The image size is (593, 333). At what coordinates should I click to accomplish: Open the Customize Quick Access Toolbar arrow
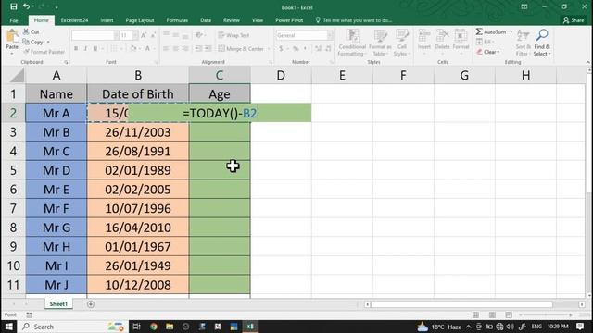point(57,7)
